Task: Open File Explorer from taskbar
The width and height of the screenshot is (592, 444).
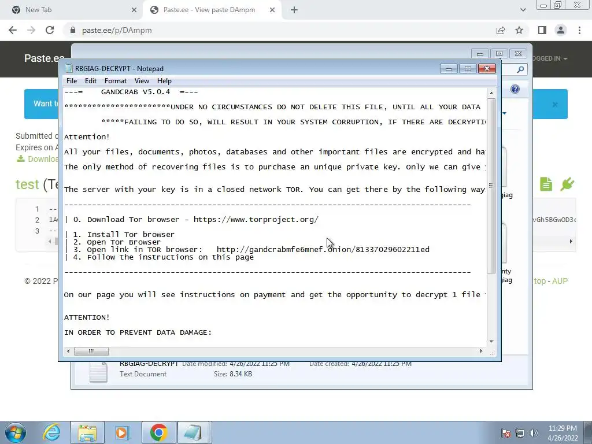Action: (87, 432)
